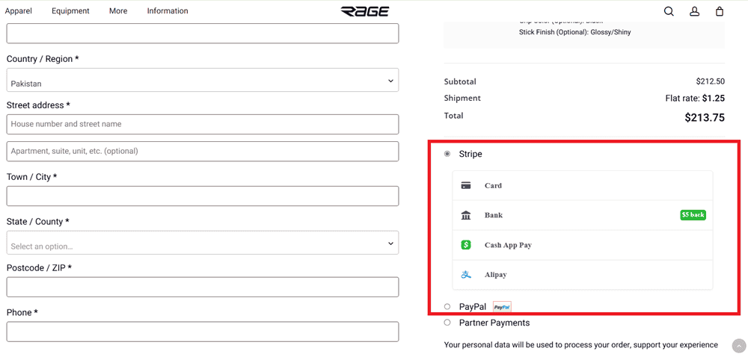Select the Partner Payments radio button
This screenshot has height=354, width=748.
[447, 323]
